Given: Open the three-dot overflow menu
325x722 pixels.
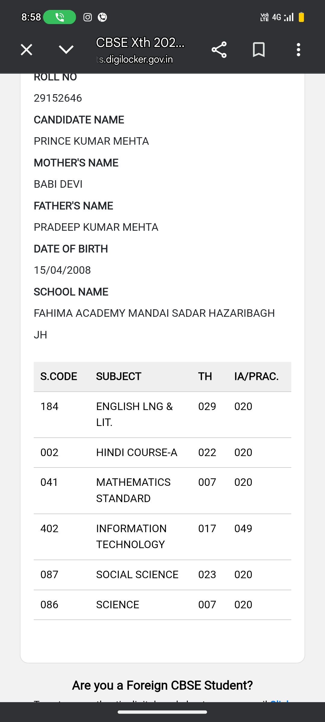Looking at the screenshot, I should tap(298, 50).
